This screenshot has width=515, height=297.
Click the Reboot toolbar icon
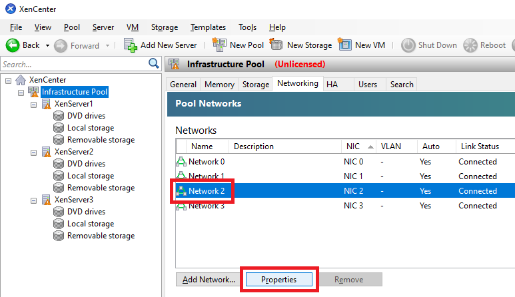pyautogui.click(x=470, y=45)
